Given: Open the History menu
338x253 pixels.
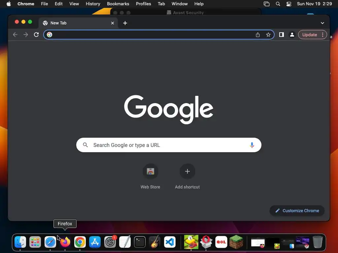Looking at the screenshot, I should pyautogui.click(x=93, y=4).
